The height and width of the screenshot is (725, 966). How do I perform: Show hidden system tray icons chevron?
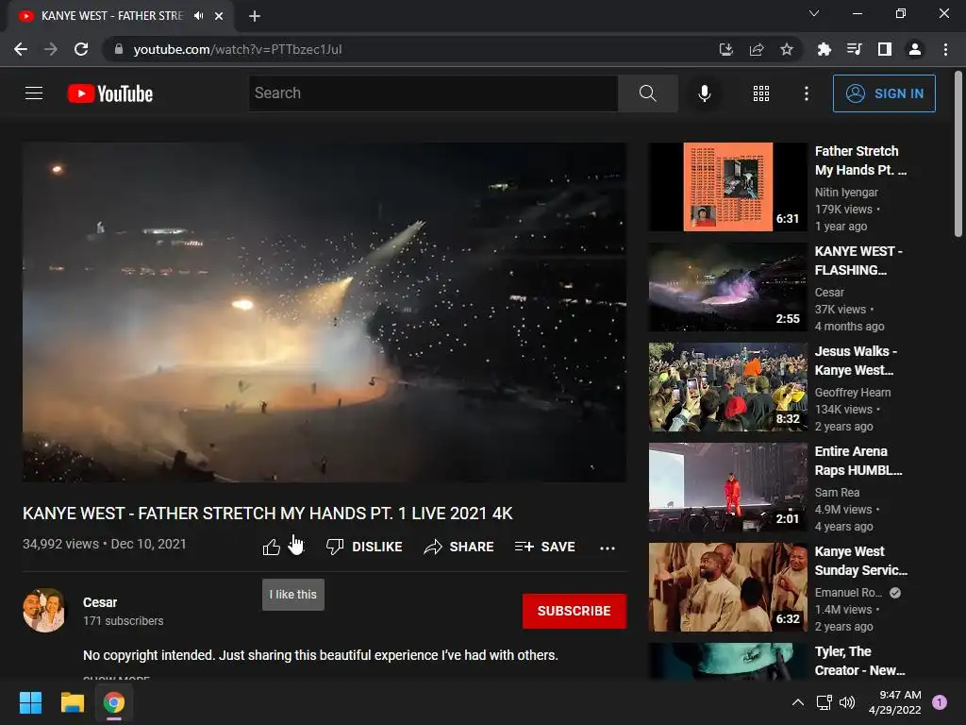pos(798,702)
